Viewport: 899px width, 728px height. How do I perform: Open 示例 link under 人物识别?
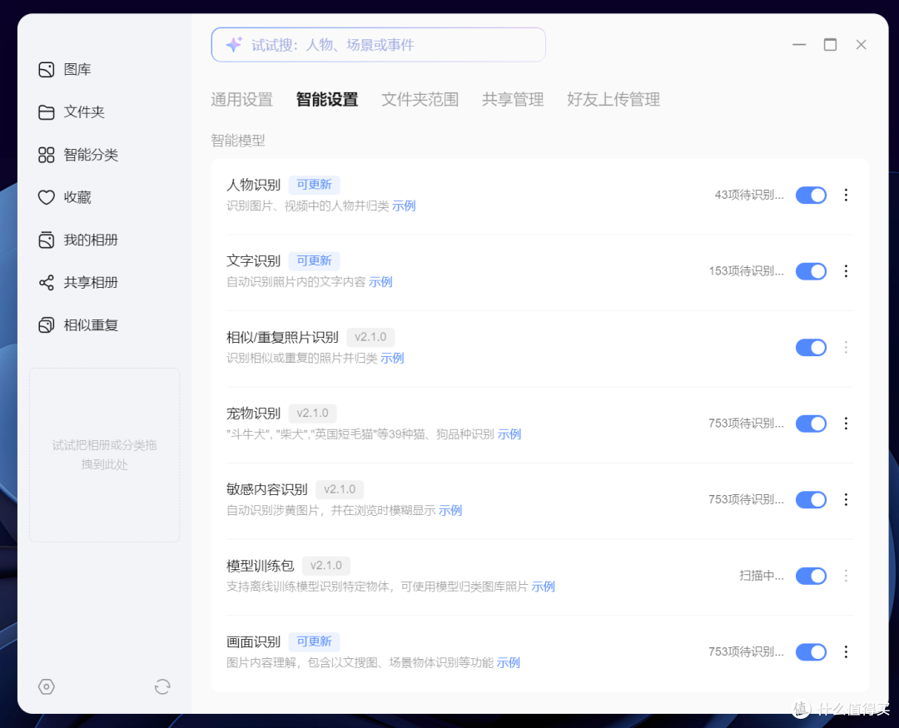point(404,206)
